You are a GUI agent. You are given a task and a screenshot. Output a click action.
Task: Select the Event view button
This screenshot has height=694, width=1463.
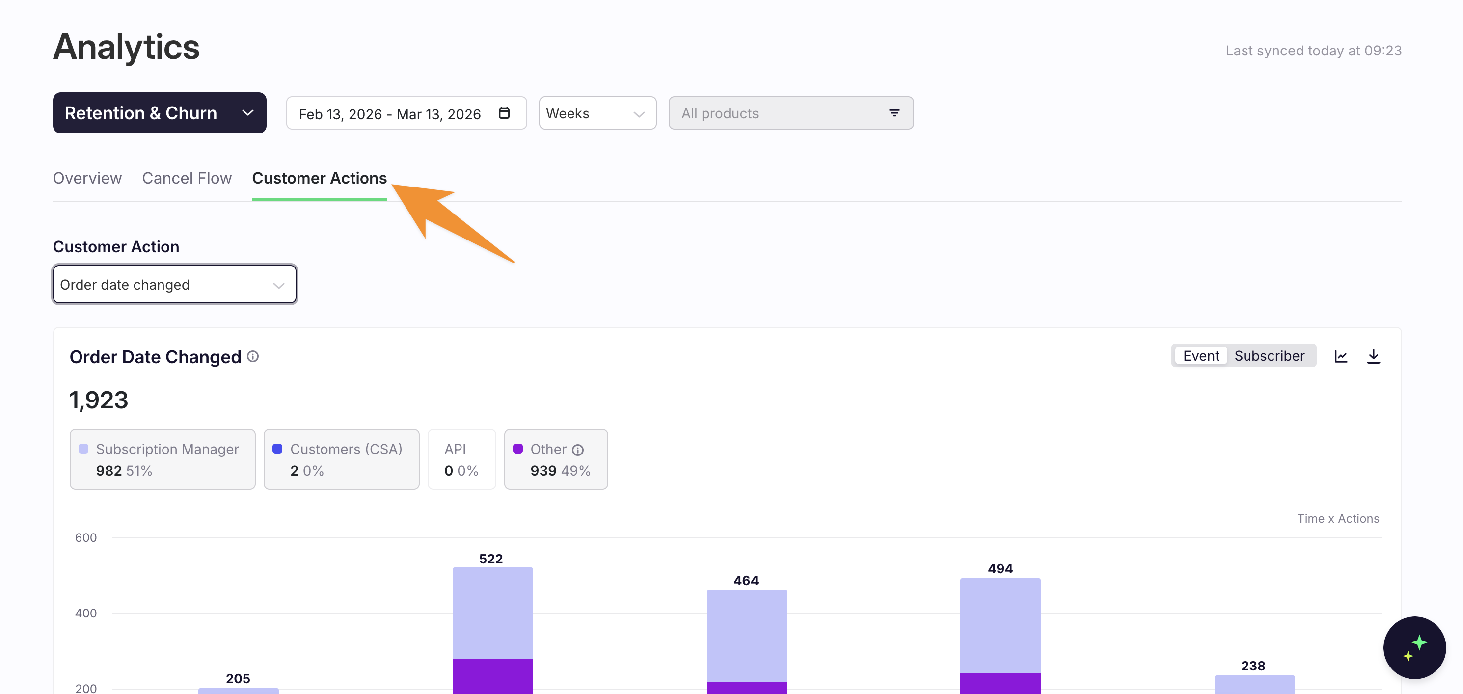(1201, 355)
